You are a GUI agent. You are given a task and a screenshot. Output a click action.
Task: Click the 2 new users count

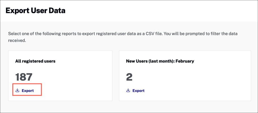coord(129,77)
